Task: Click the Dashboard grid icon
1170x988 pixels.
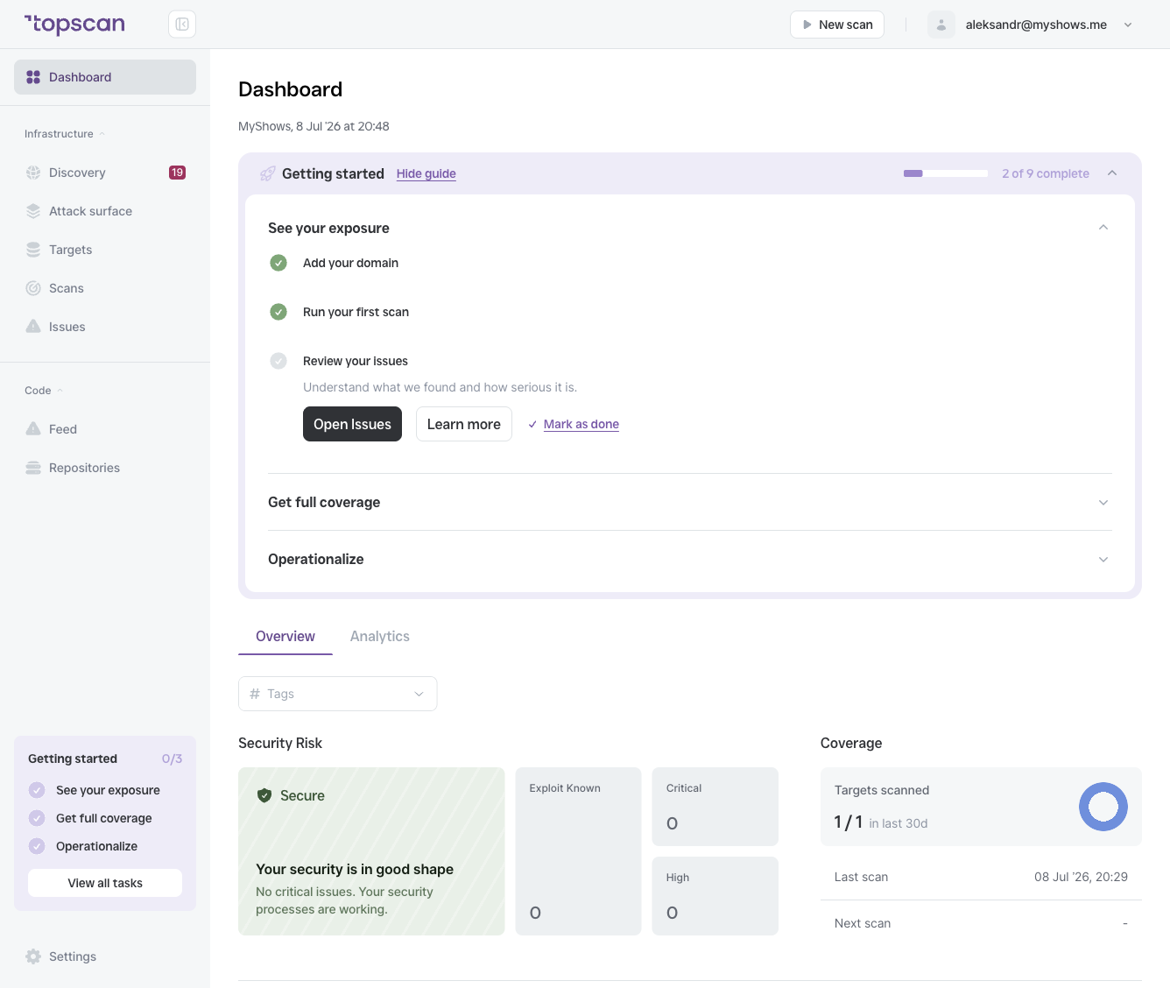Action: click(33, 77)
